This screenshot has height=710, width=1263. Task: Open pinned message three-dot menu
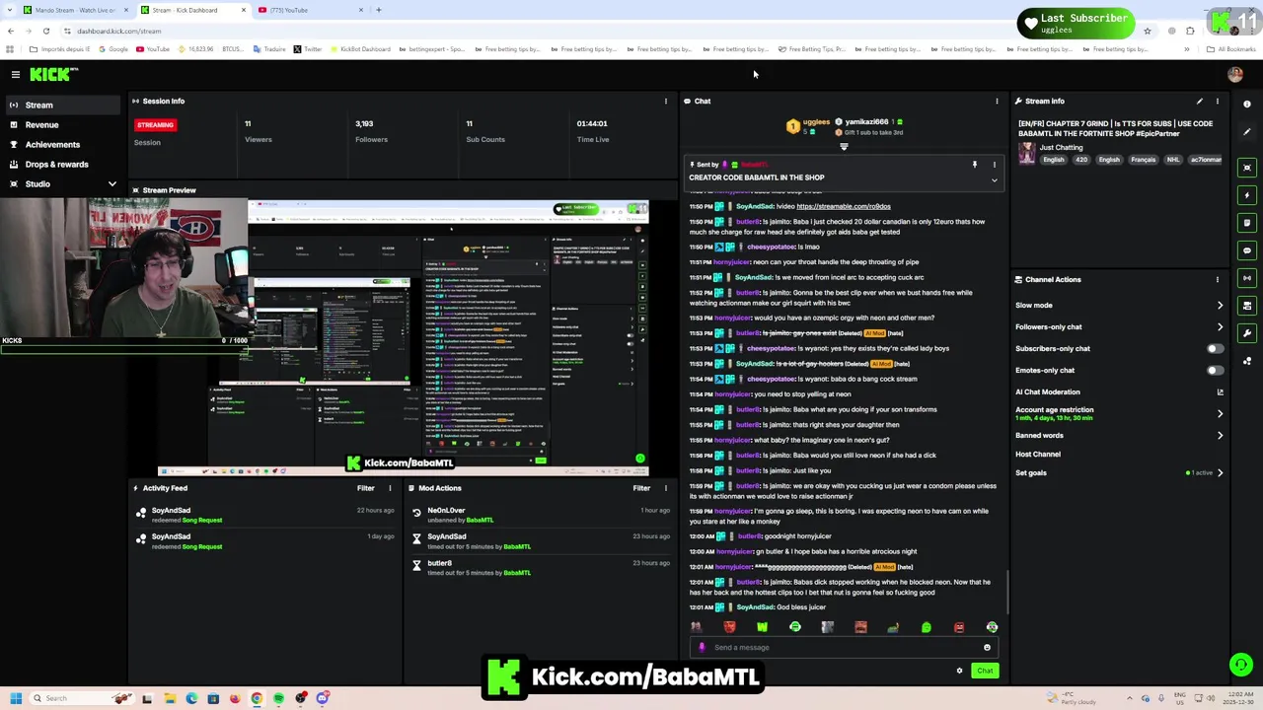click(x=995, y=165)
